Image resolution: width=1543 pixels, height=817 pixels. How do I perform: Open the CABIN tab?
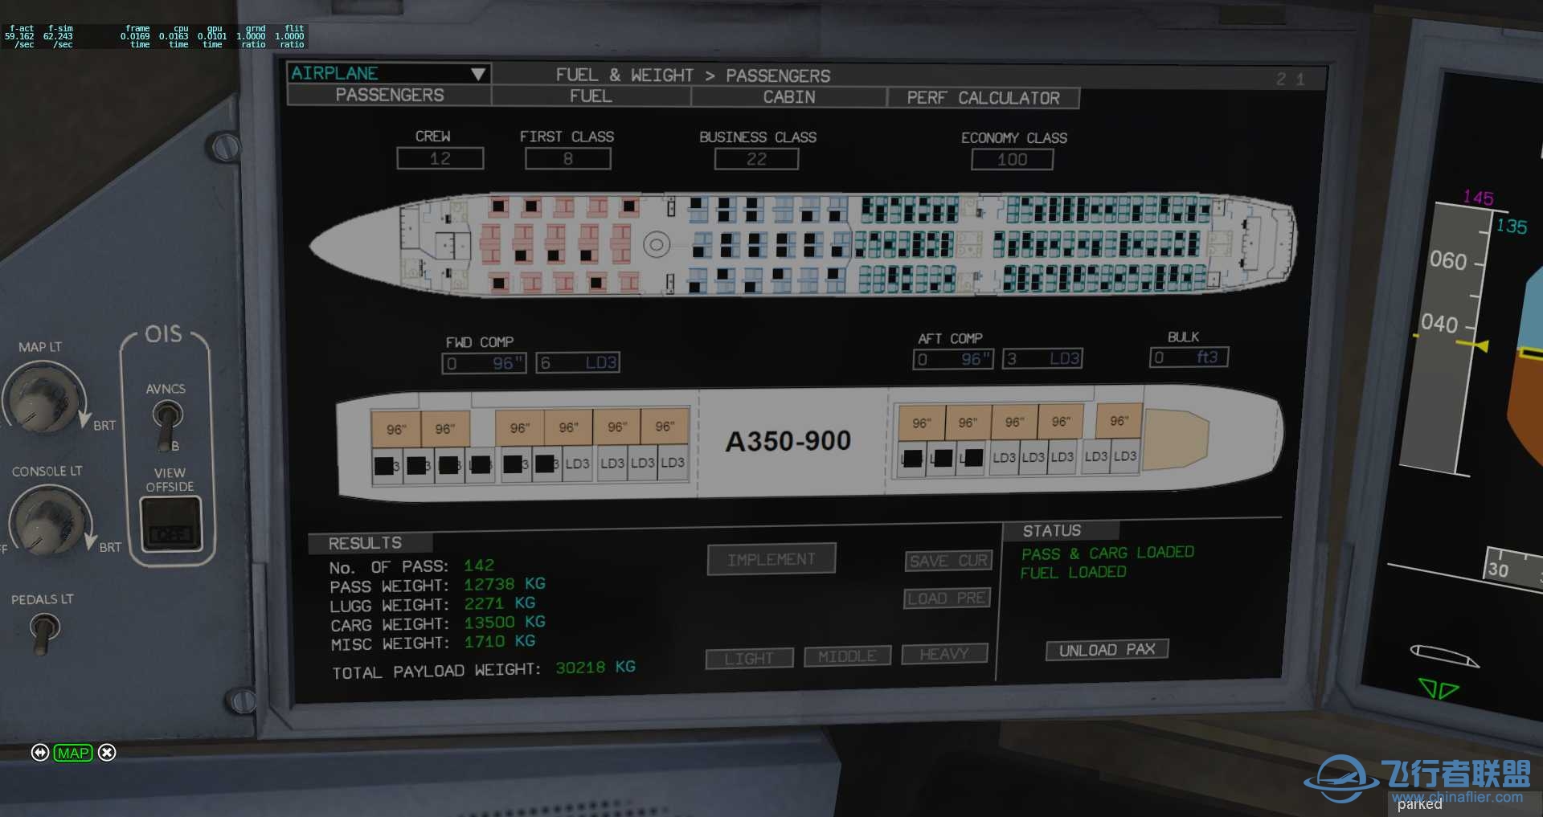coord(789,96)
